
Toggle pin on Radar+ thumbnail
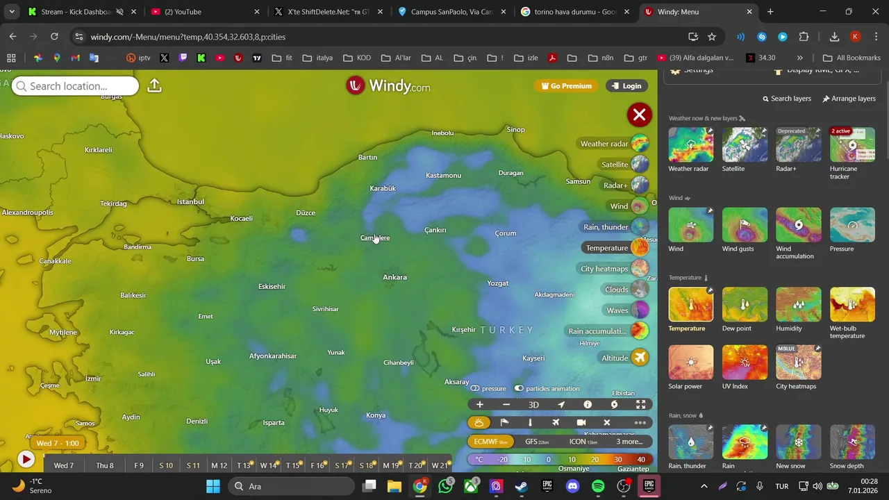pos(817,131)
